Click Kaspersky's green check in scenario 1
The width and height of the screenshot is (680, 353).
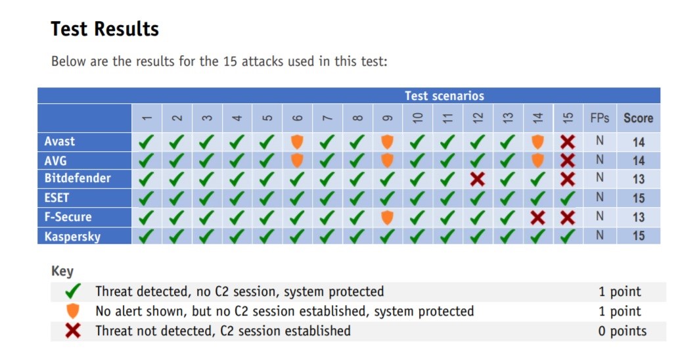(x=147, y=236)
